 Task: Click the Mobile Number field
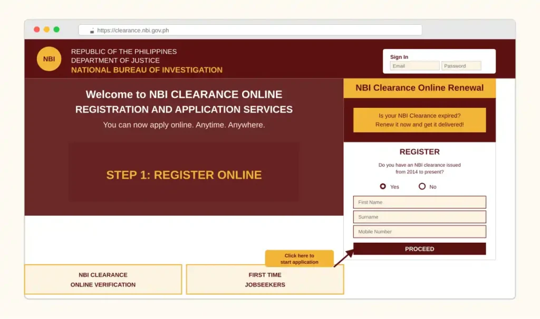pyautogui.click(x=419, y=232)
